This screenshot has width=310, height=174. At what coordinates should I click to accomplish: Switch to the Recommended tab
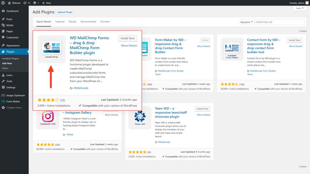click(88, 22)
